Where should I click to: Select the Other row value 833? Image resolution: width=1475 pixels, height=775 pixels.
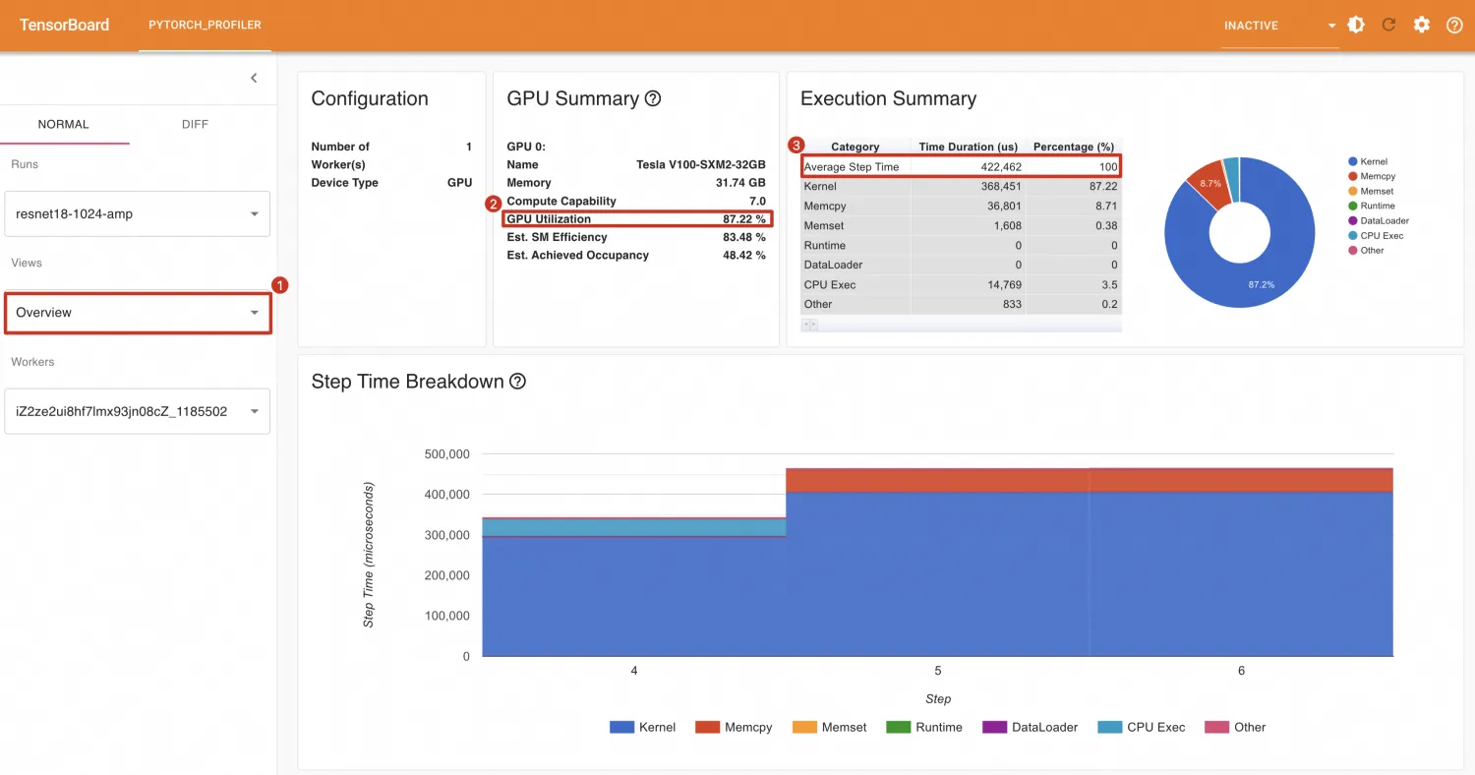coord(1012,304)
